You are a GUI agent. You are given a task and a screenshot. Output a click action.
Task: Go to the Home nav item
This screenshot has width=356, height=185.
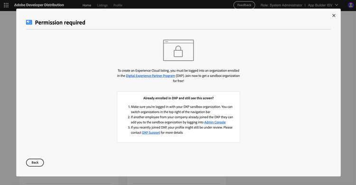point(87,5)
